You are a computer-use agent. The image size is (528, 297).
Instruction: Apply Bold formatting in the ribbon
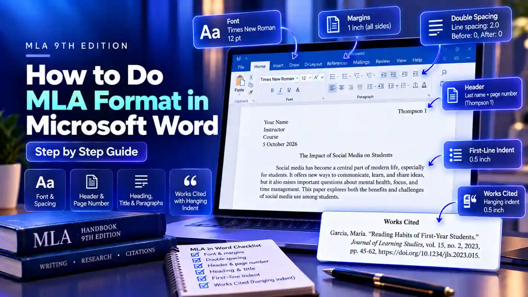pyautogui.click(x=272, y=90)
